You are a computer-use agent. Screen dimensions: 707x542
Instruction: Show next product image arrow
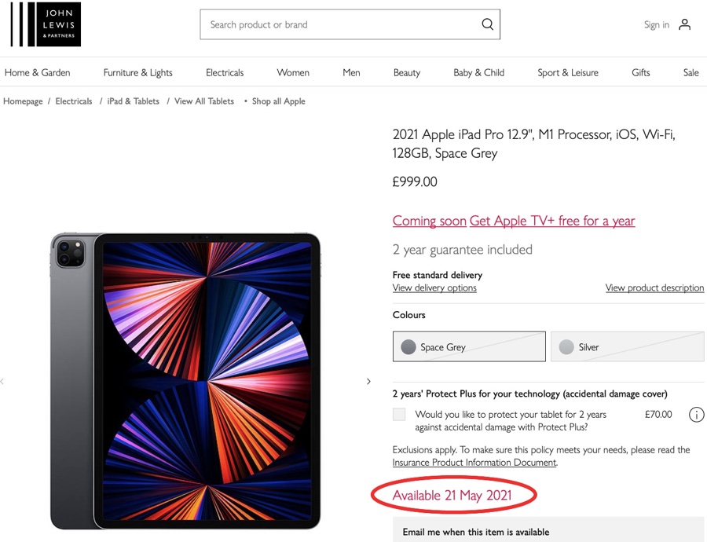368,382
